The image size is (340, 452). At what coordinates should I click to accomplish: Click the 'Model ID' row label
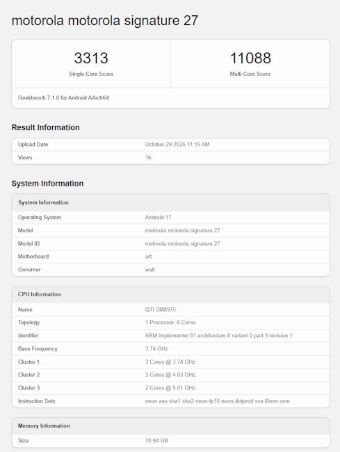(29, 243)
